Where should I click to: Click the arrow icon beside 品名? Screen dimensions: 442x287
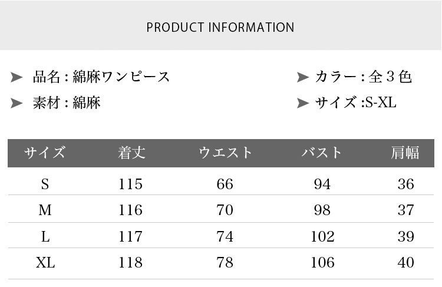pyautogui.click(x=17, y=77)
